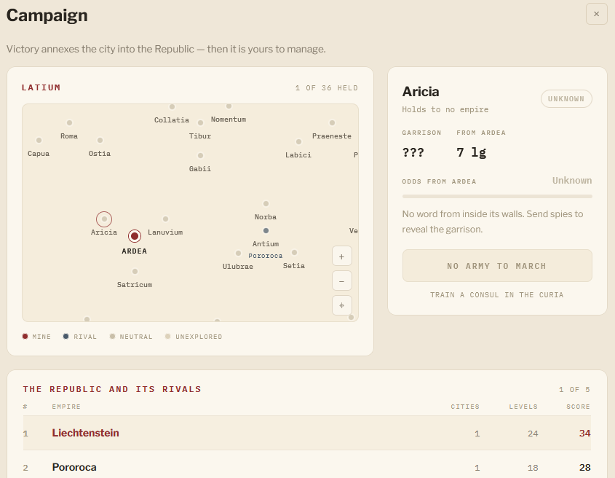Click the blue Rival legend swatch
615x478 pixels.
[x=66, y=336]
